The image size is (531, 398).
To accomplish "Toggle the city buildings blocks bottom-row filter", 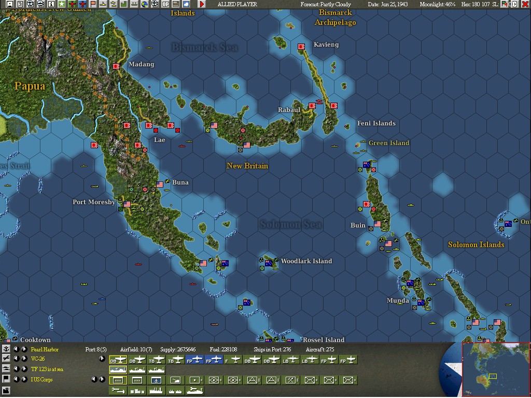I will [x=137, y=391].
